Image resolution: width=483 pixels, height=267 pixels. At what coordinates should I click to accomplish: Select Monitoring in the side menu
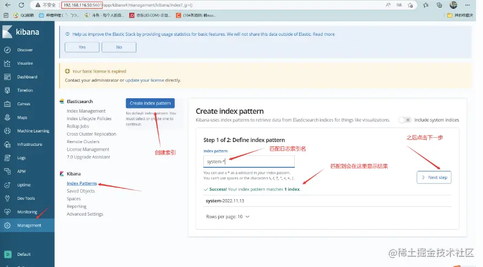(27, 212)
